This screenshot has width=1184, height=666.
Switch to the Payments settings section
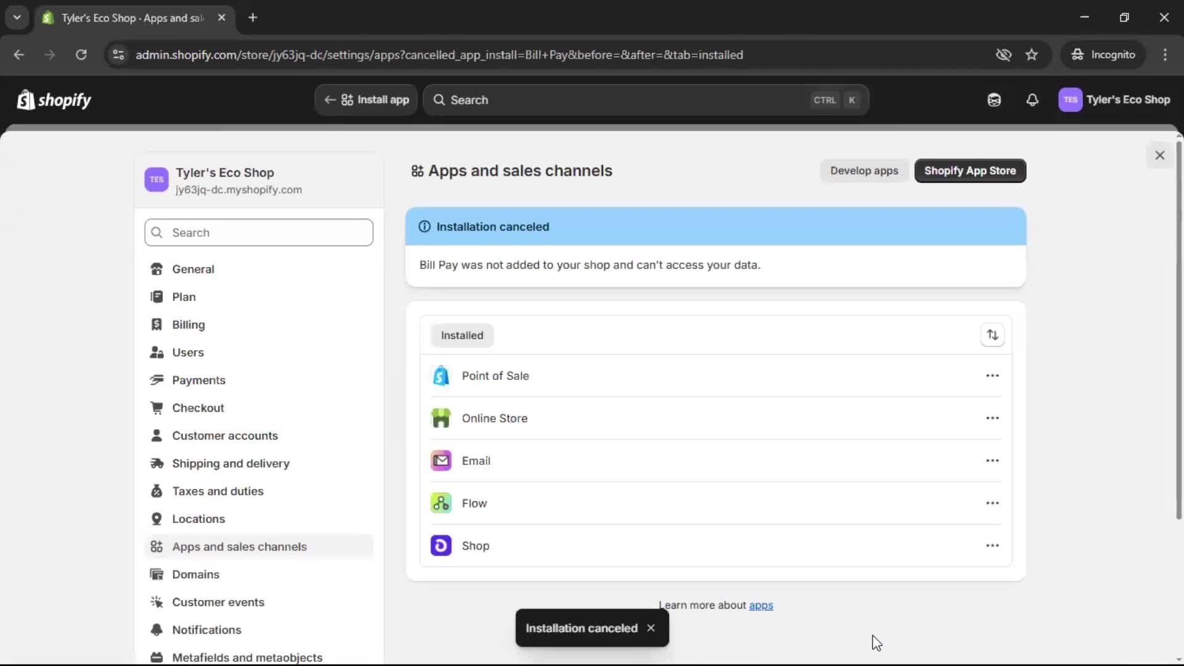(199, 380)
